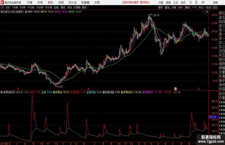Click the gear icon beside 股票指标网 indicator

tap(1, 92)
